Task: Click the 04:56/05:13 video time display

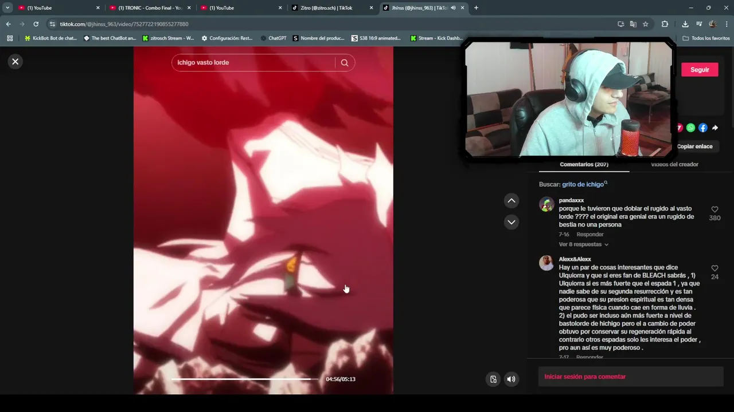Action: coord(341,379)
